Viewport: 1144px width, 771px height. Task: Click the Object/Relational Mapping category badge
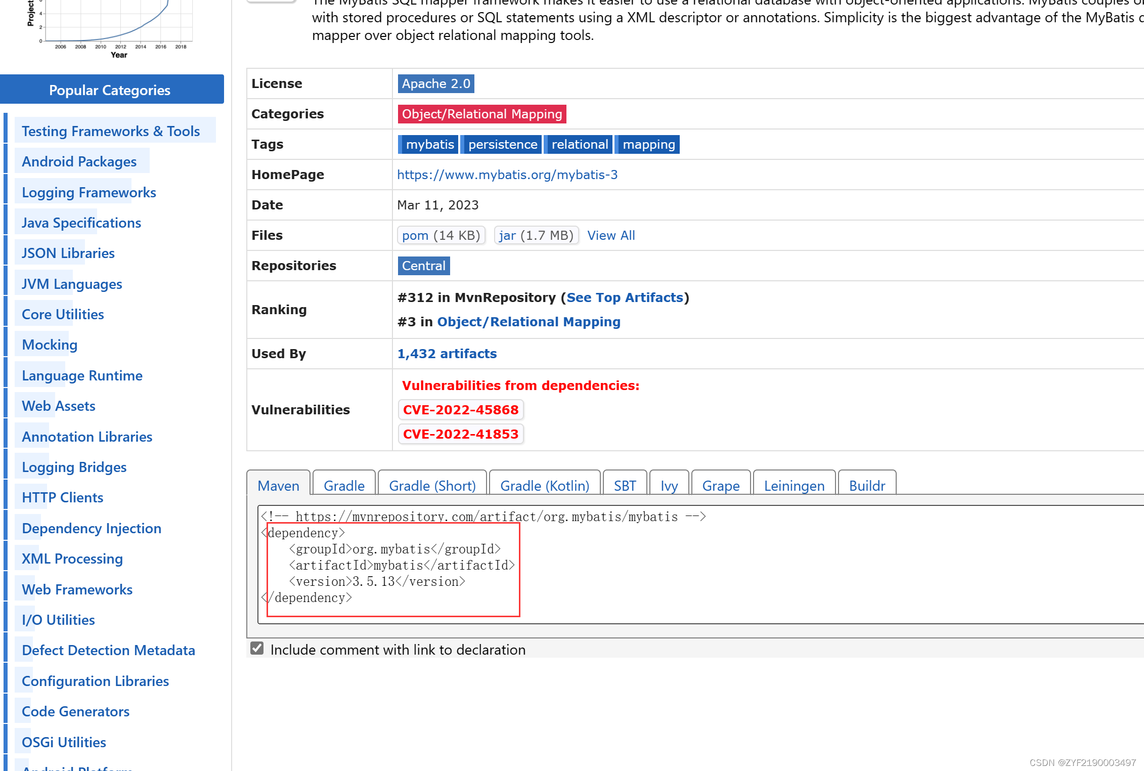coord(481,114)
